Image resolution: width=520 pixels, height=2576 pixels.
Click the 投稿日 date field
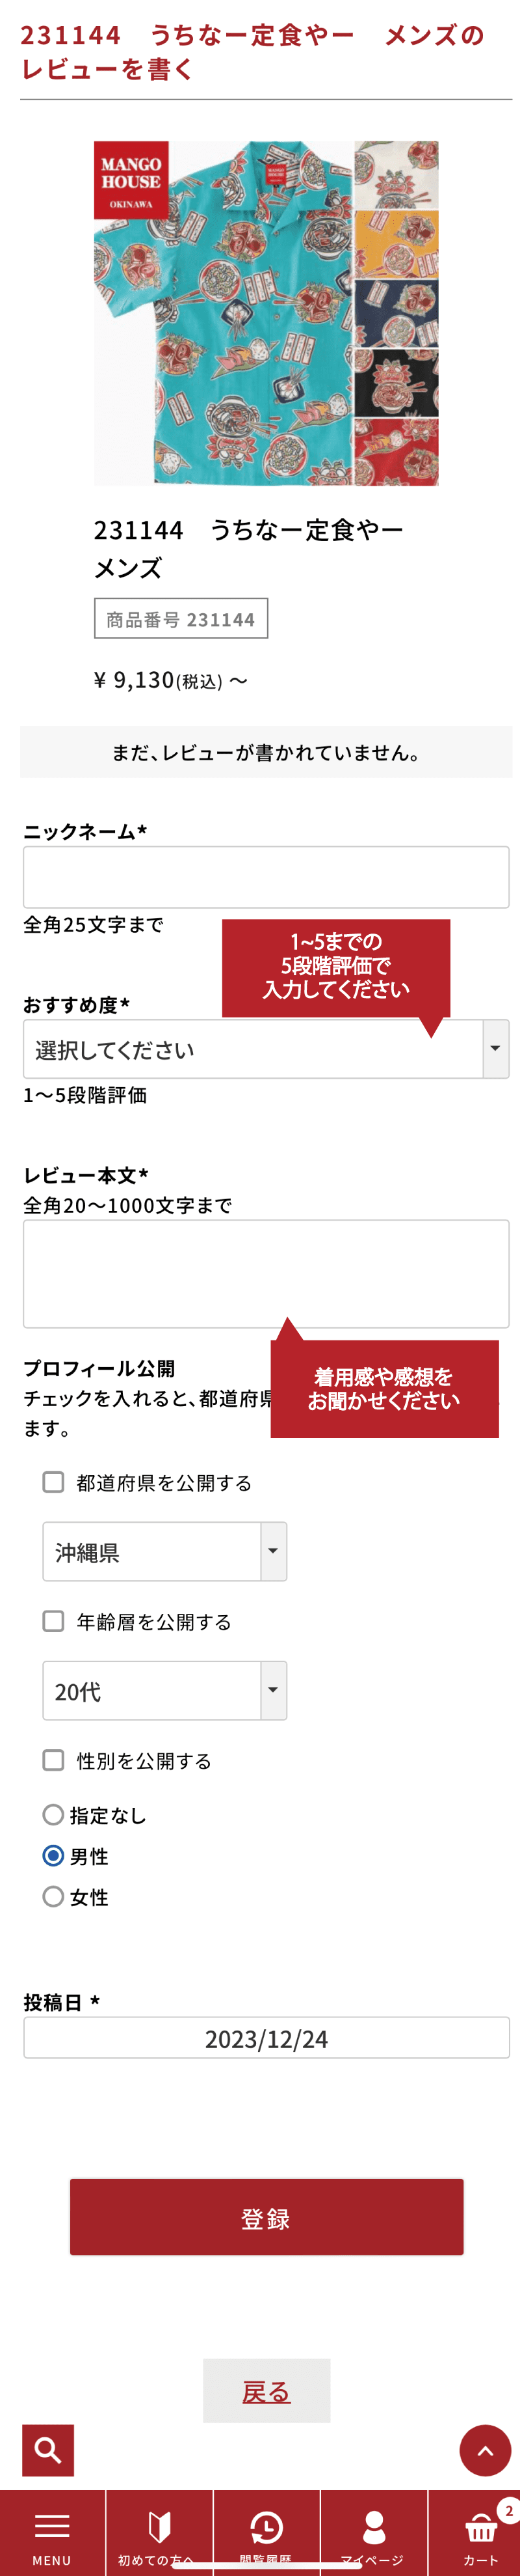(x=265, y=2038)
